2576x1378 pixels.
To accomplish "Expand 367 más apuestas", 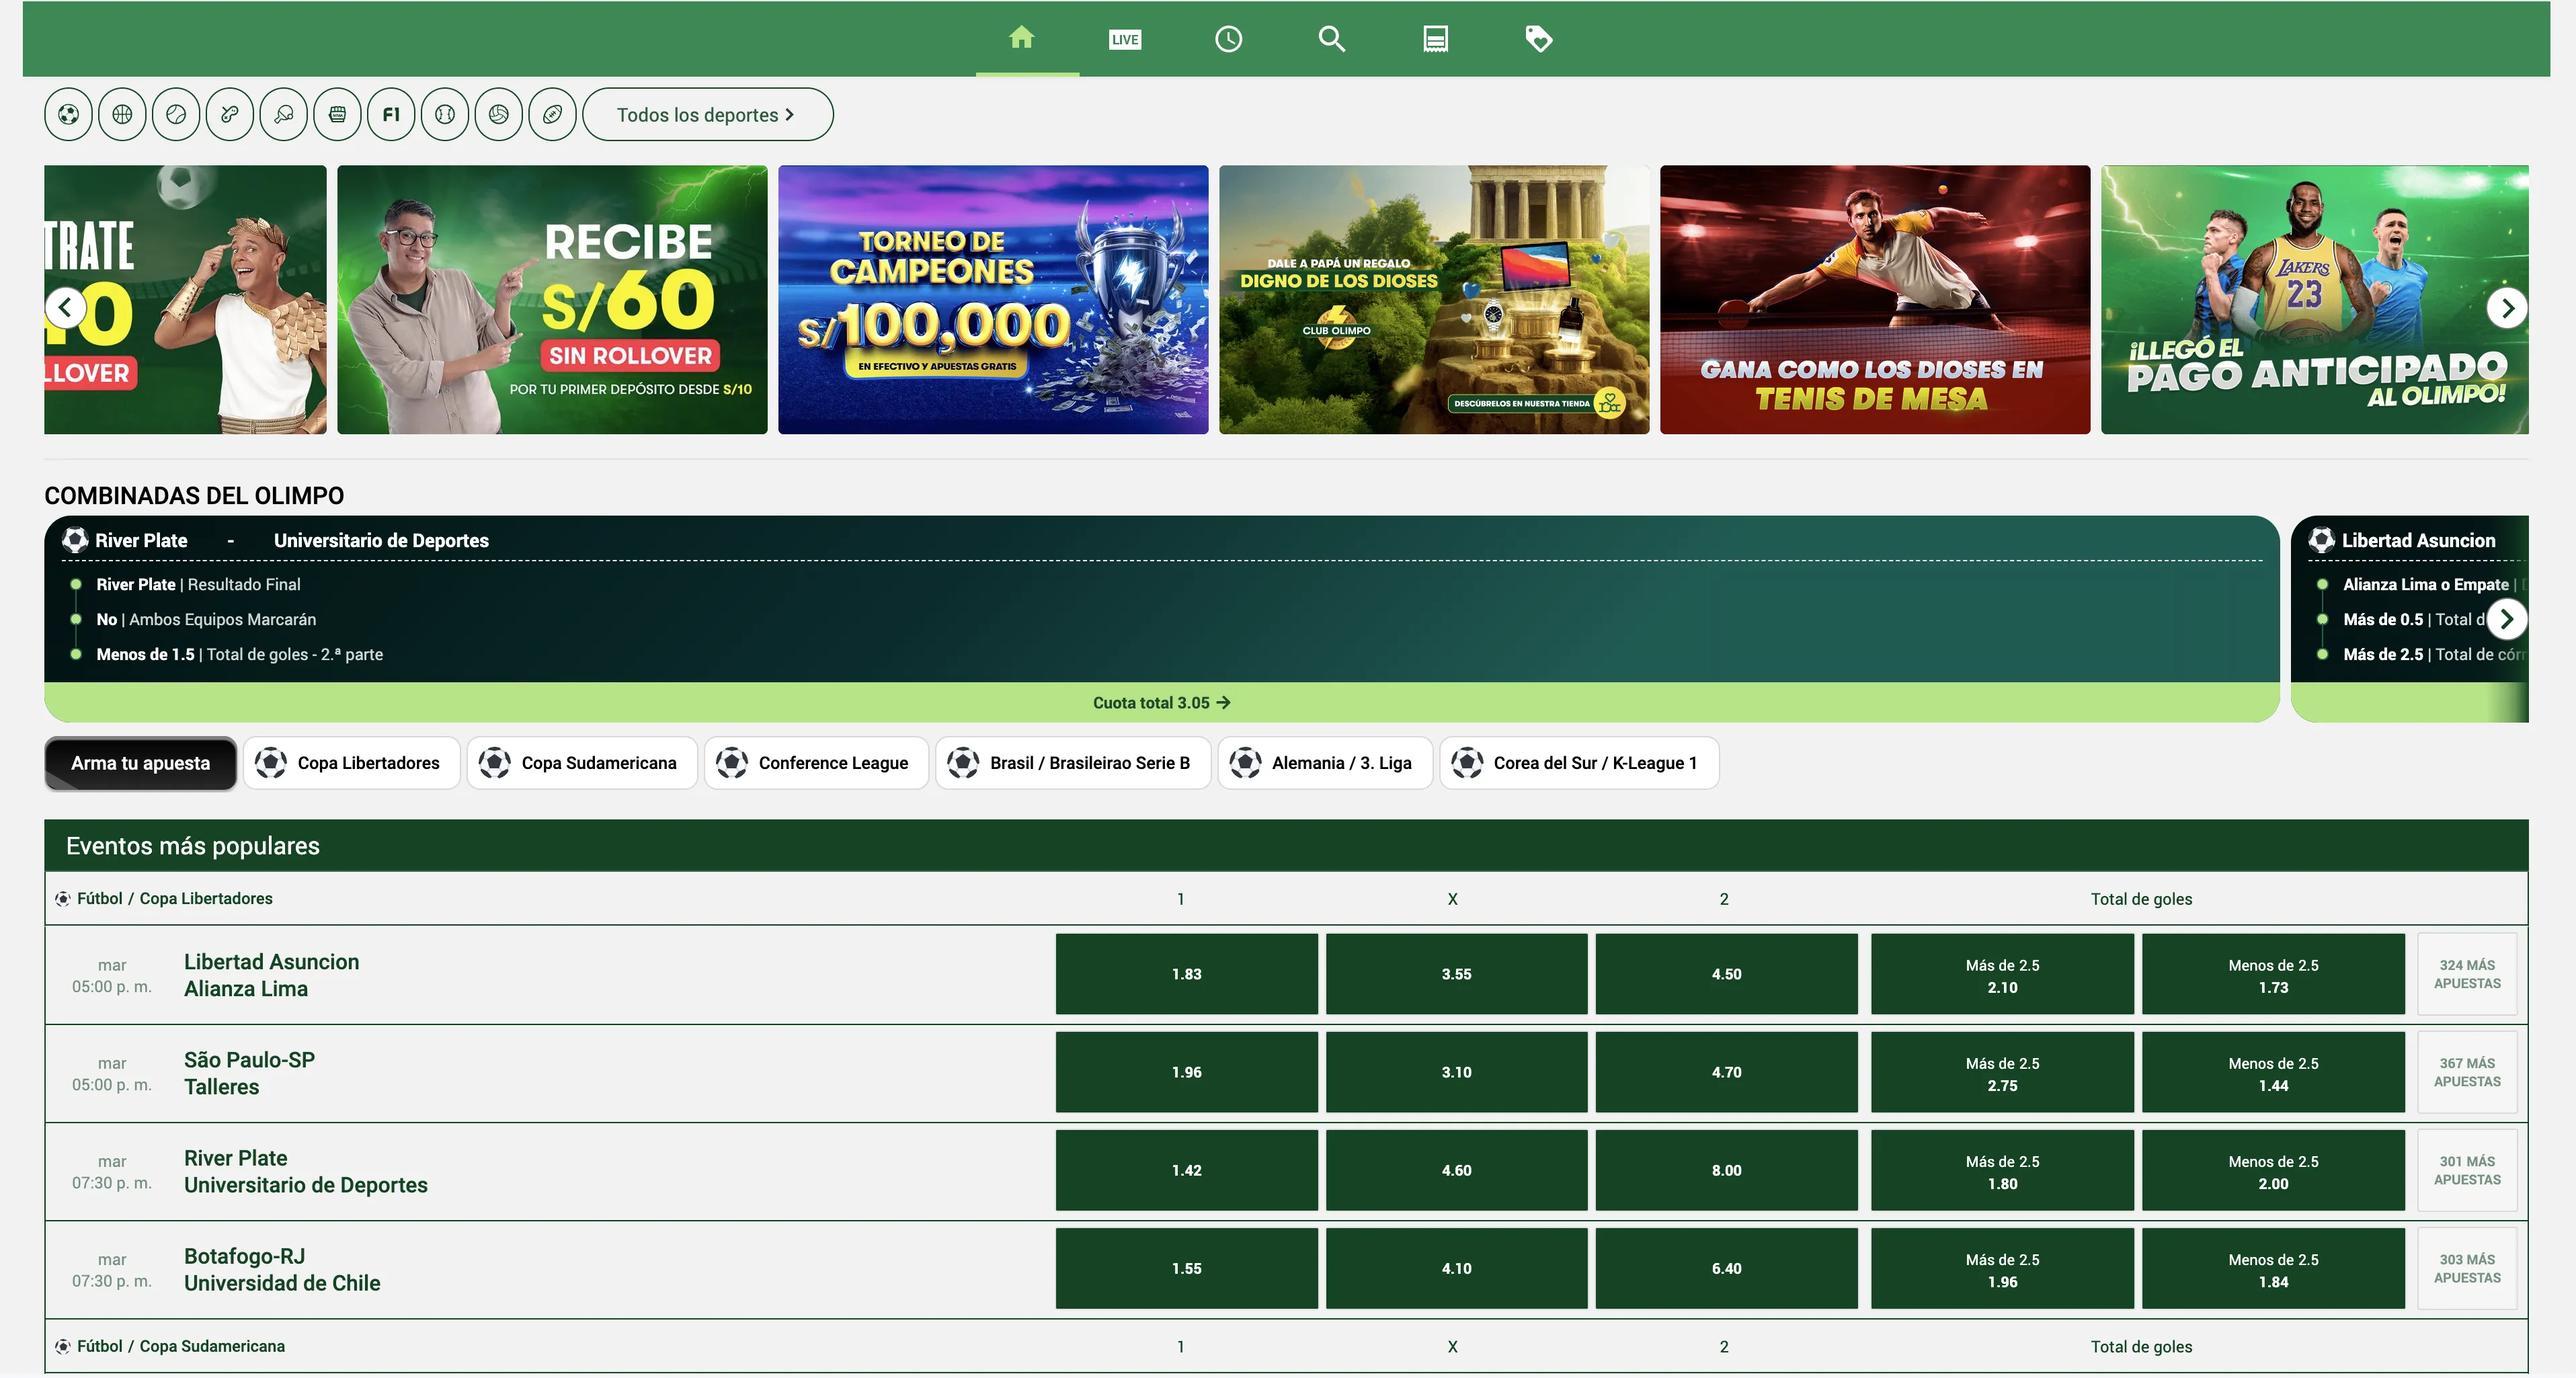I will click(x=2467, y=1072).
